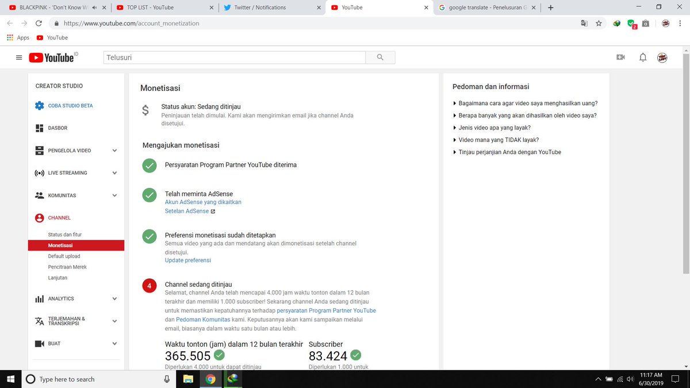
Task: Click the Chrome icon on the taskbar
Action: tap(210, 379)
